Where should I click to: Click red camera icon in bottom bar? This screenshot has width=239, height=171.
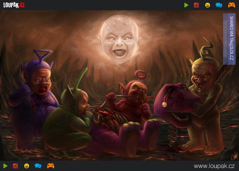pyautogui.click(x=15, y=166)
